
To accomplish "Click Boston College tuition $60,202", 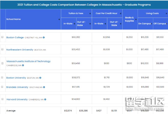I will point(76,37).
